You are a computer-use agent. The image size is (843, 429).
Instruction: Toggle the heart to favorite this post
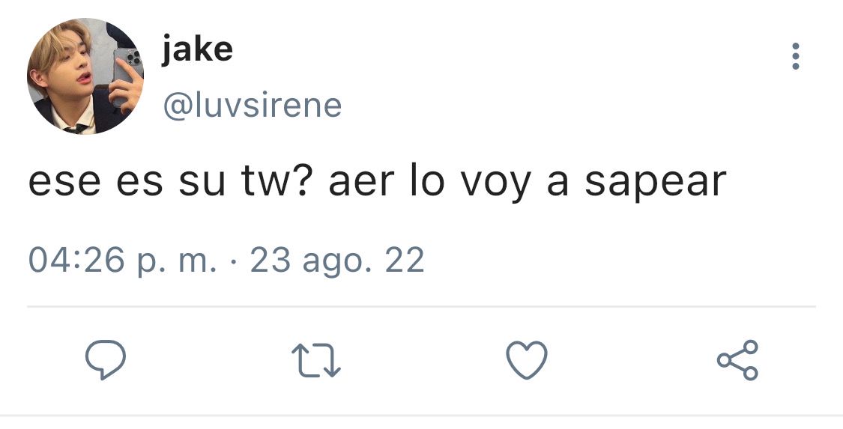pyautogui.click(x=527, y=359)
